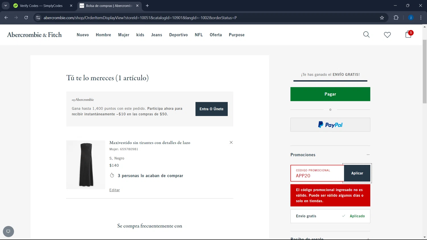The width and height of the screenshot is (427, 240).
Task: Click the address bar URL
Action: pyautogui.click(x=140, y=18)
